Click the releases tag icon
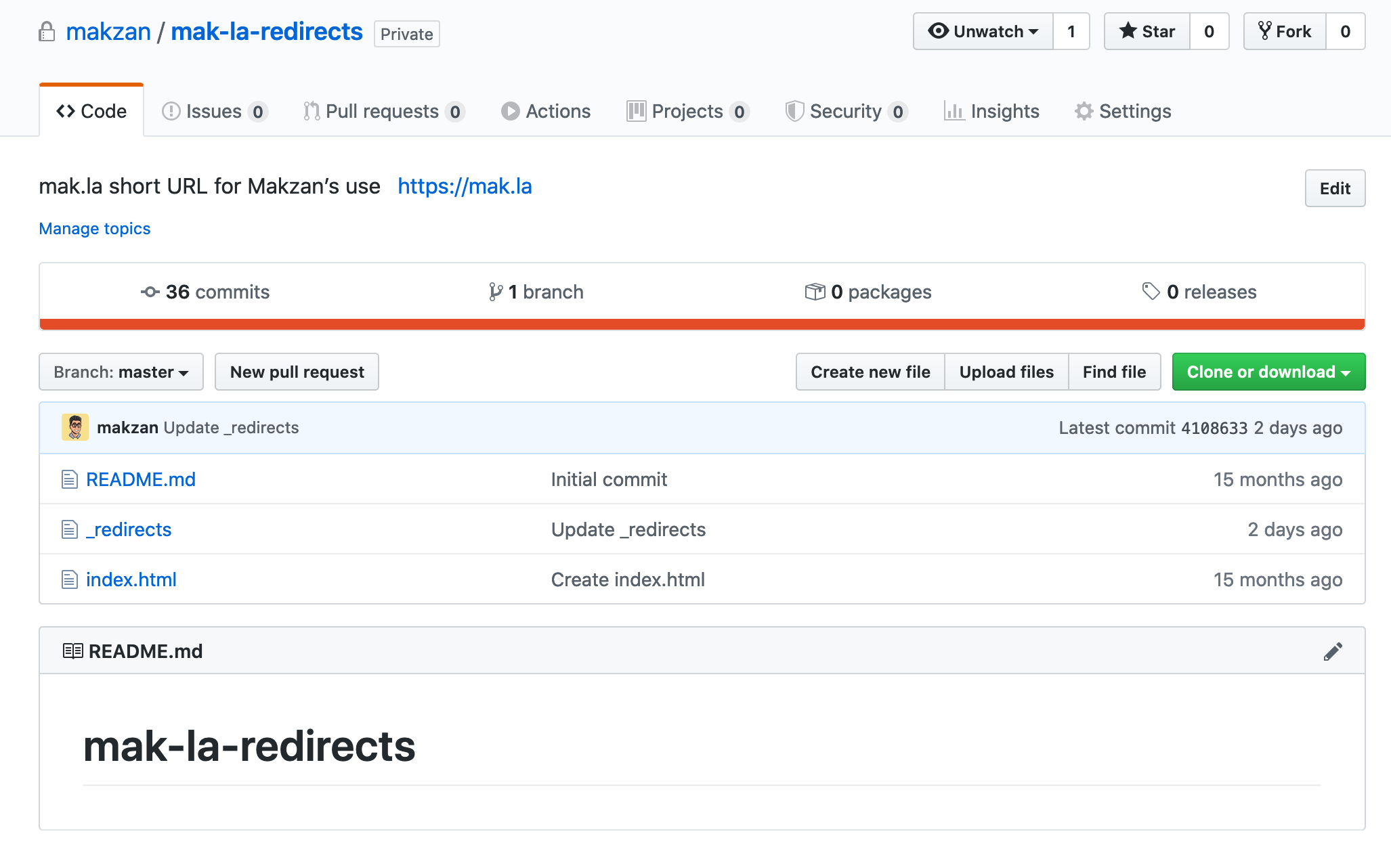Viewport: 1391px width, 857px height. (1151, 292)
